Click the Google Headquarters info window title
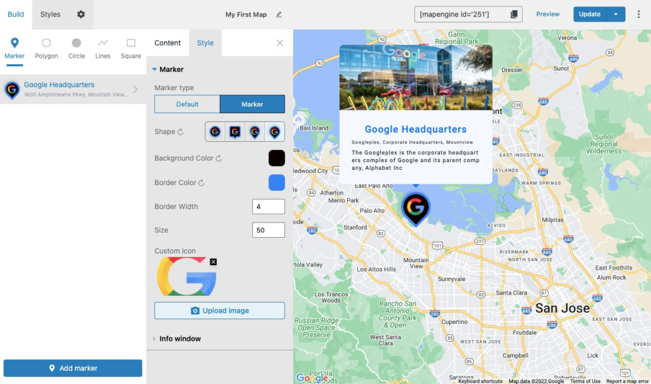Image resolution: width=651 pixels, height=384 pixels. coord(416,129)
